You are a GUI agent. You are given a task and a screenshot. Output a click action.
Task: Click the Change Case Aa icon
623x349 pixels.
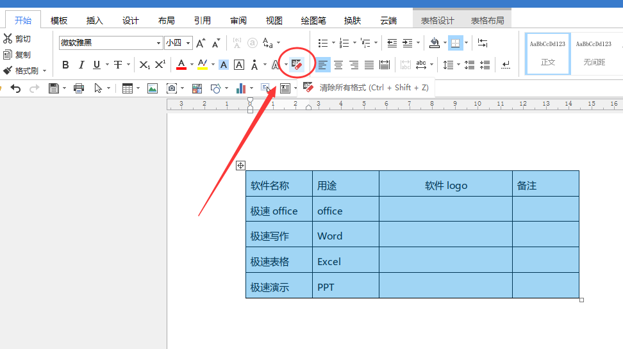[268, 43]
